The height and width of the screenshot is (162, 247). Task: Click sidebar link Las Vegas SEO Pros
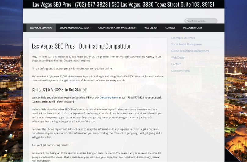pos(183,38)
